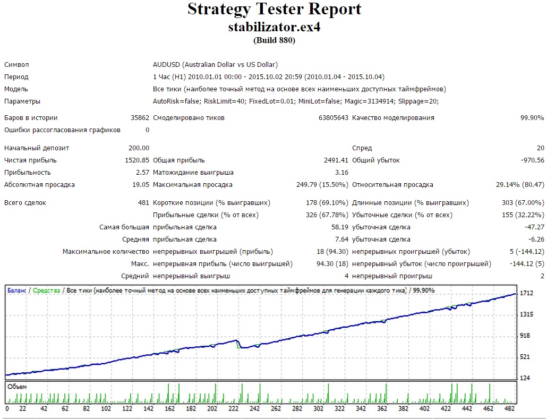Click the 'Strategy Tester Report' title
The image size is (547, 419).
[x=274, y=10]
